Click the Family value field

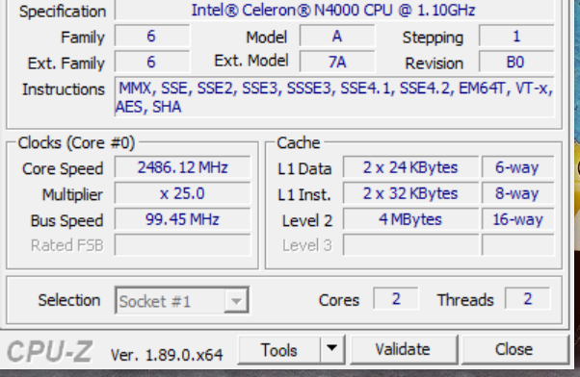[151, 36]
